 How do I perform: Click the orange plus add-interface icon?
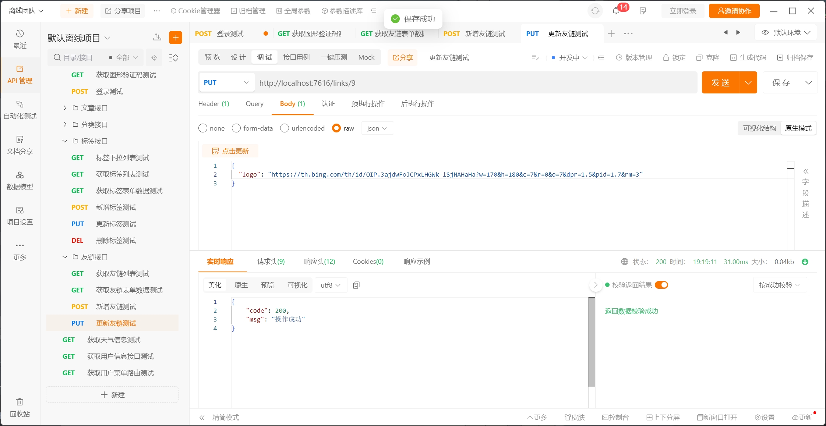coord(176,38)
